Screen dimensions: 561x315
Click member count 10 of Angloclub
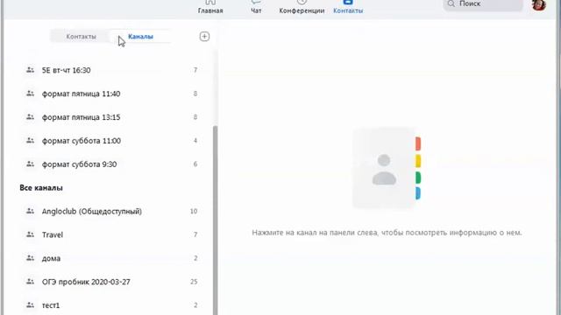(194, 211)
